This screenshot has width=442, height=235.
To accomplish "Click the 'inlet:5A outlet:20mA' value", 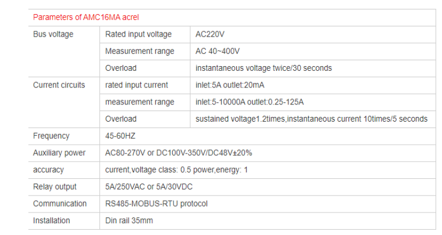I will 230,85.
